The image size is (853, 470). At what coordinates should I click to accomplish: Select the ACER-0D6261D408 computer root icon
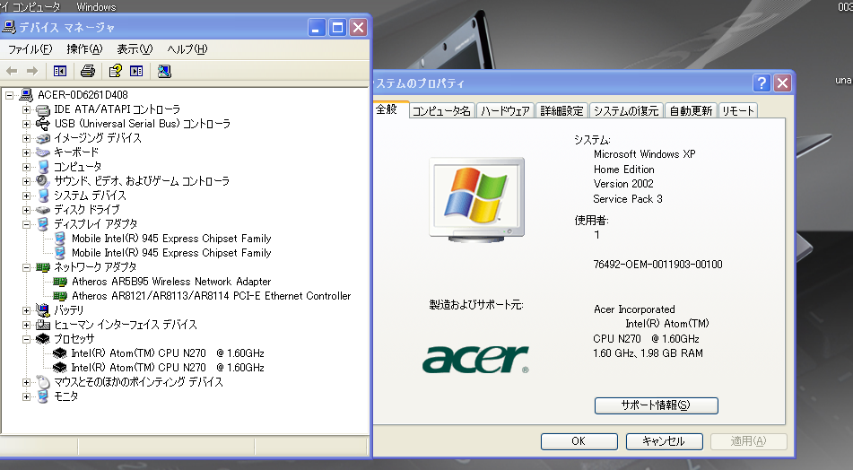coord(26,95)
